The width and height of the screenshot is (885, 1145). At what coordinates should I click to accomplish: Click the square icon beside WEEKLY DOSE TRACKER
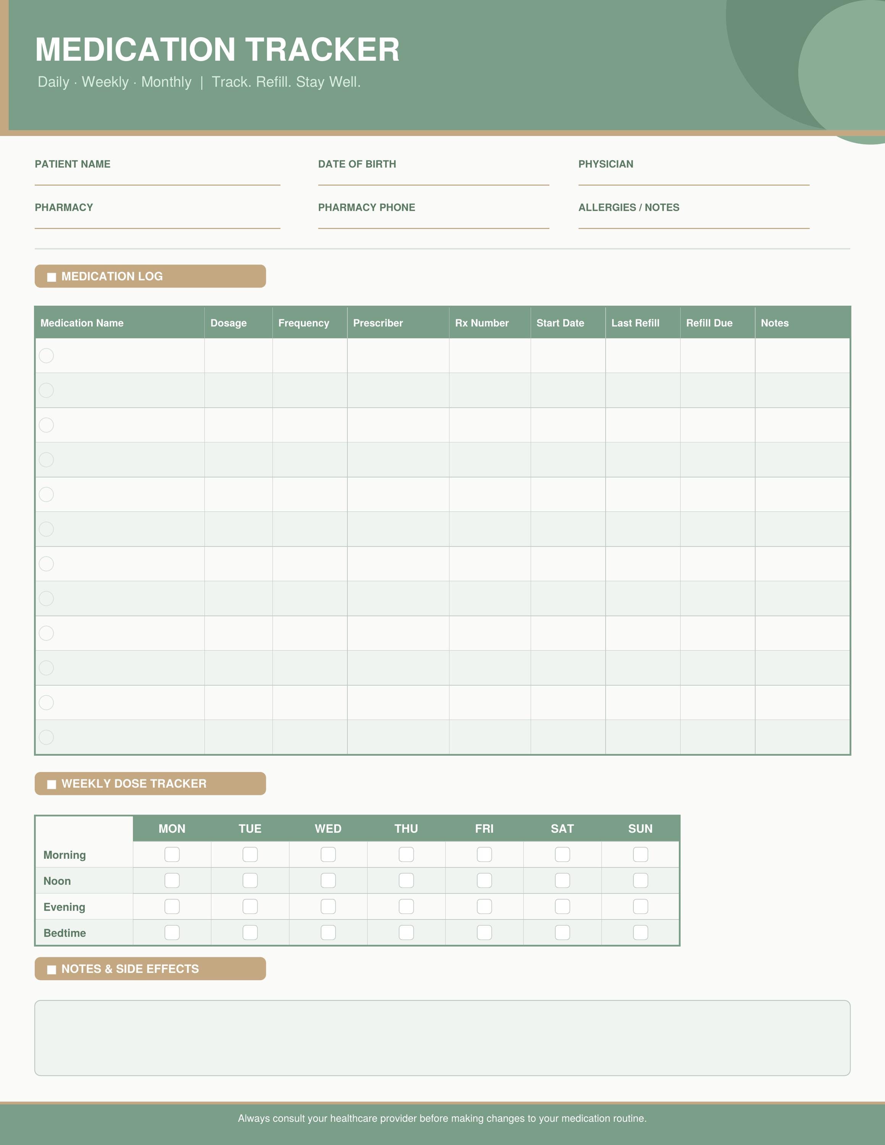click(52, 784)
